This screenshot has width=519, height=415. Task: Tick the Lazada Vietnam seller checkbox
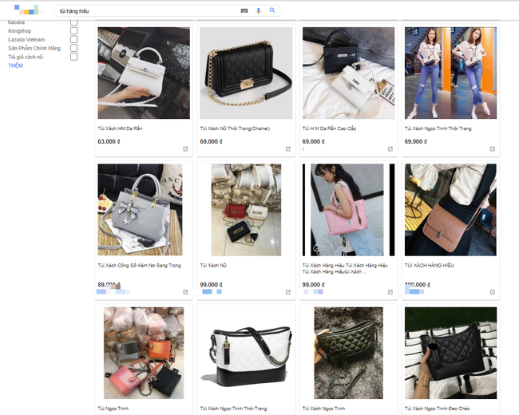(x=74, y=39)
